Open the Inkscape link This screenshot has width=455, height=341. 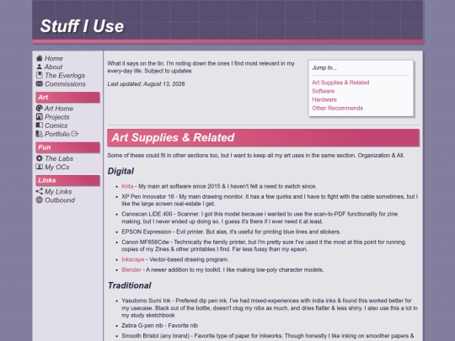point(132,259)
